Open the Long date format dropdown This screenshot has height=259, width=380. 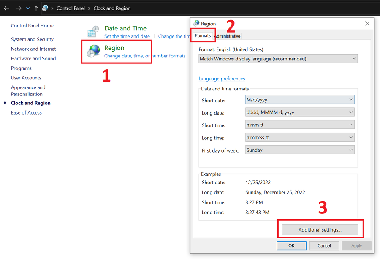click(x=300, y=112)
